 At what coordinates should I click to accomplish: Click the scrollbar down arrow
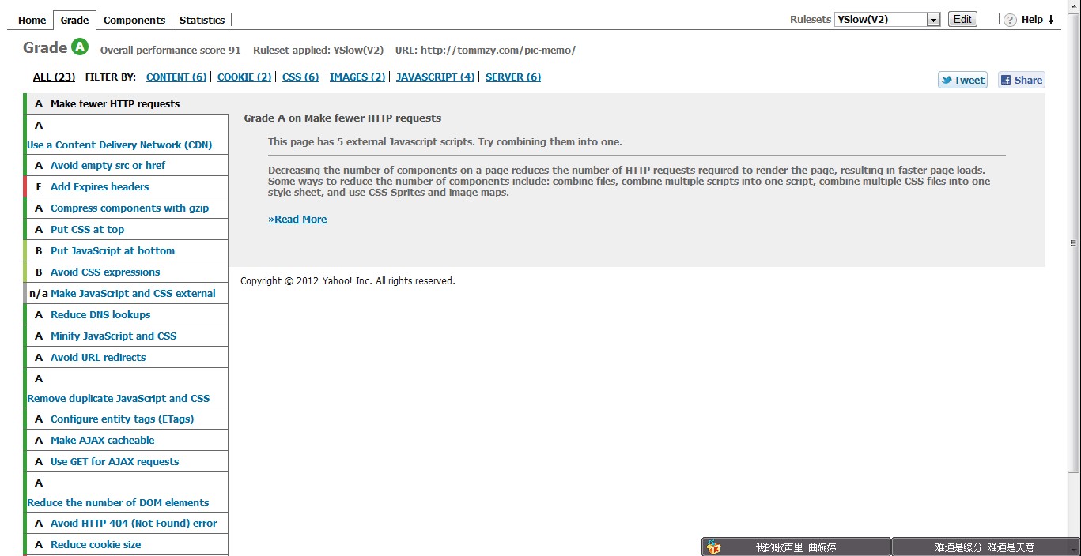[x=1073, y=549]
